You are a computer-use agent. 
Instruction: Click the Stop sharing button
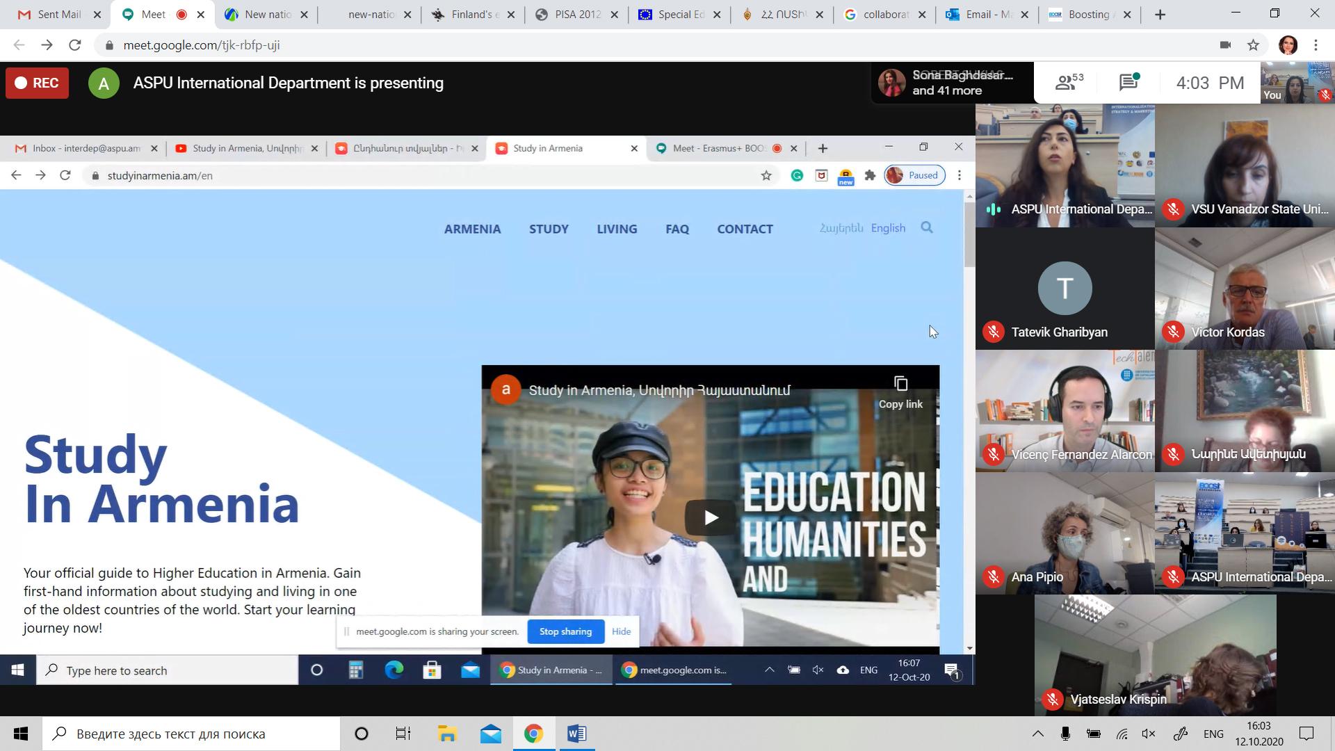565,631
